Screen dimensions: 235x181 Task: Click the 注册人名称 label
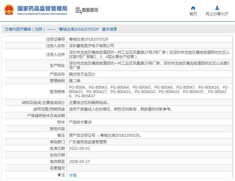[x=55, y=46]
